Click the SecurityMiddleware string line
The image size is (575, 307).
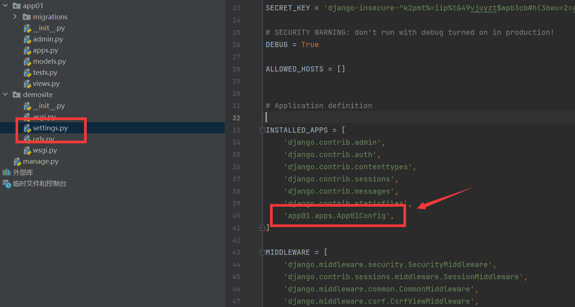point(388,264)
